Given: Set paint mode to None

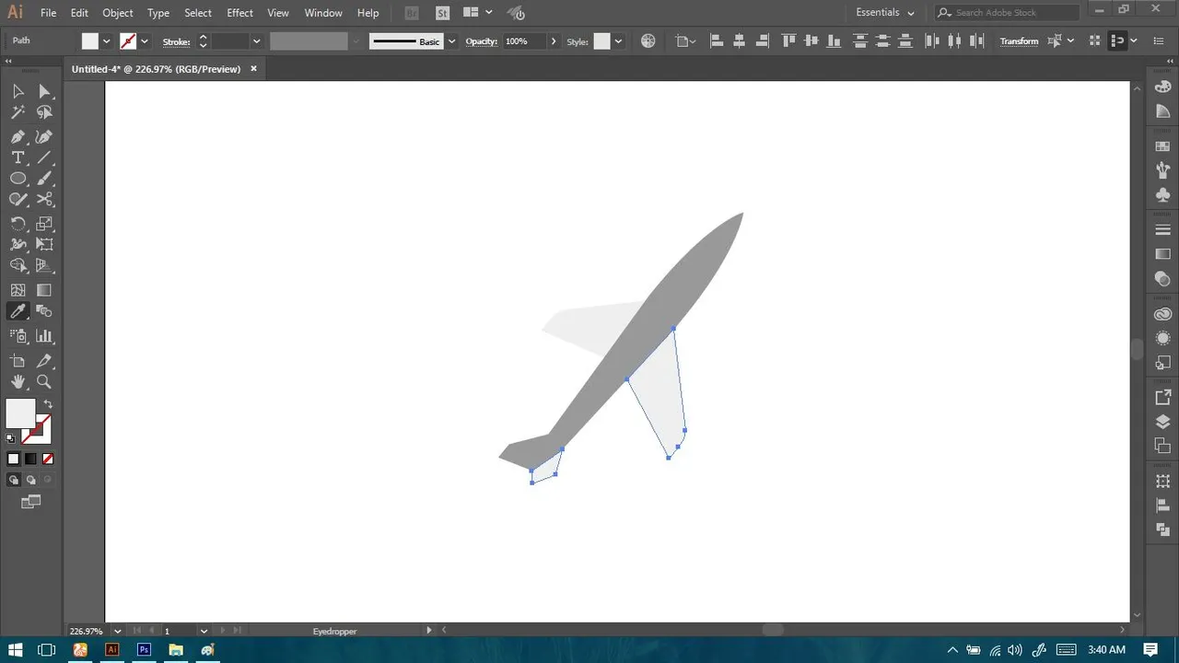Looking at the screenshot, I should pos(48,459).
